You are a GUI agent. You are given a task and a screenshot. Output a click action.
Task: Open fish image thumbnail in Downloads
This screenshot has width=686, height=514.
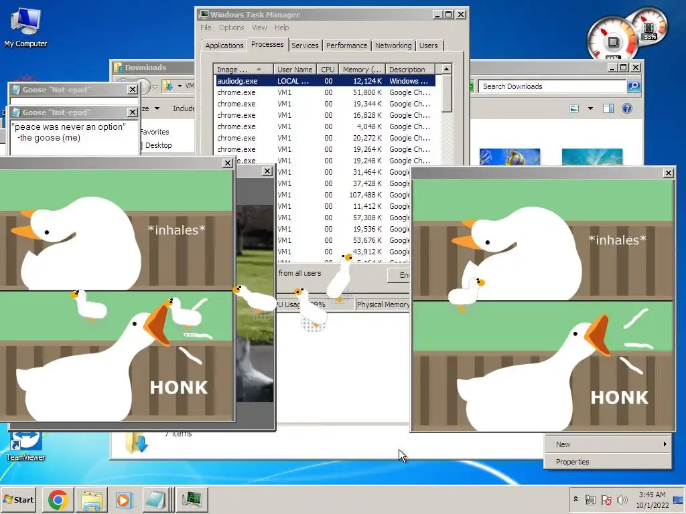pyautogui.click(x=510, y=157)
